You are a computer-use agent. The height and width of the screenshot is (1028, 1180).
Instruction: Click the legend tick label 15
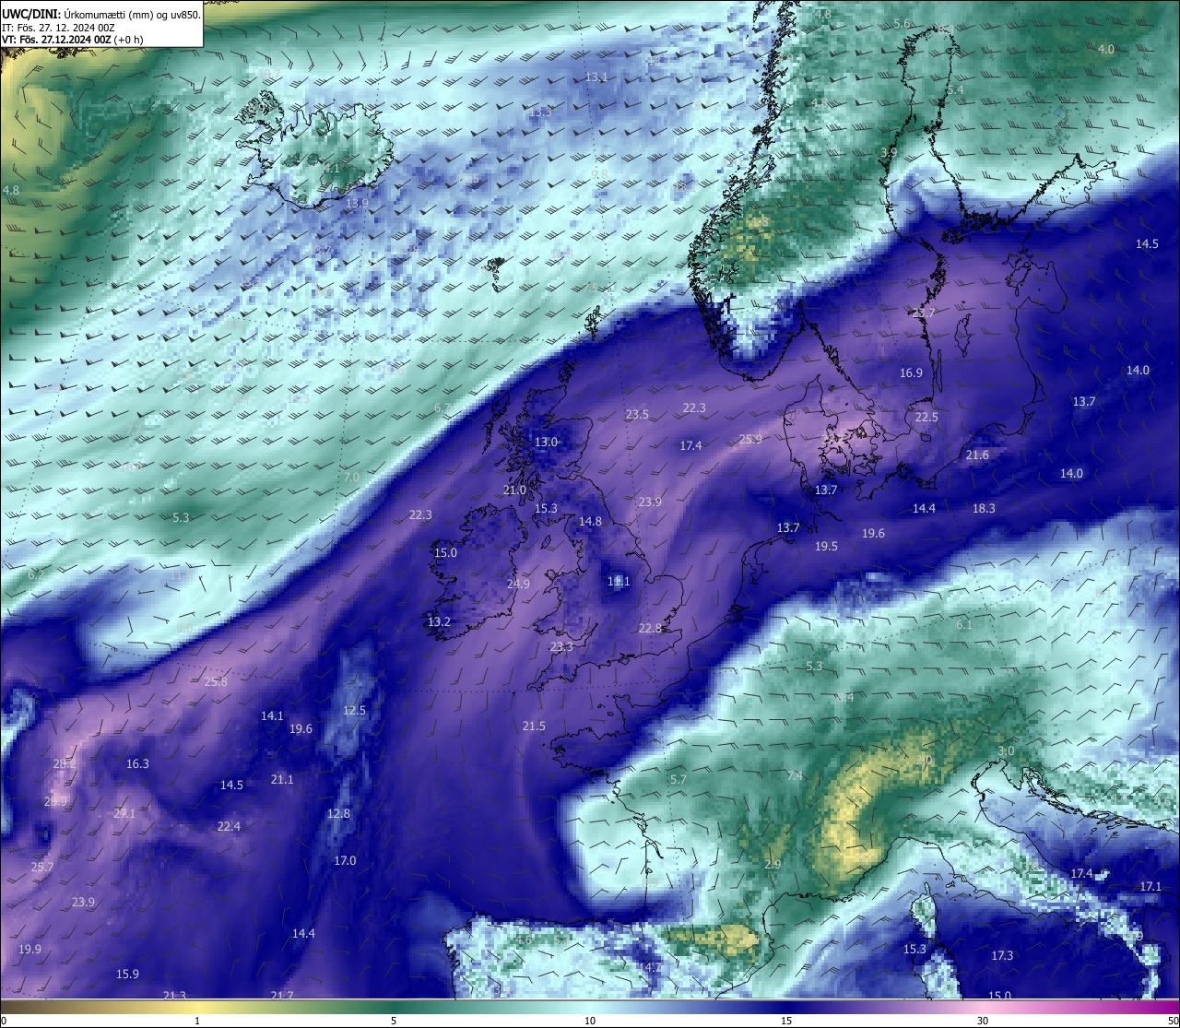click(786, 1021)
